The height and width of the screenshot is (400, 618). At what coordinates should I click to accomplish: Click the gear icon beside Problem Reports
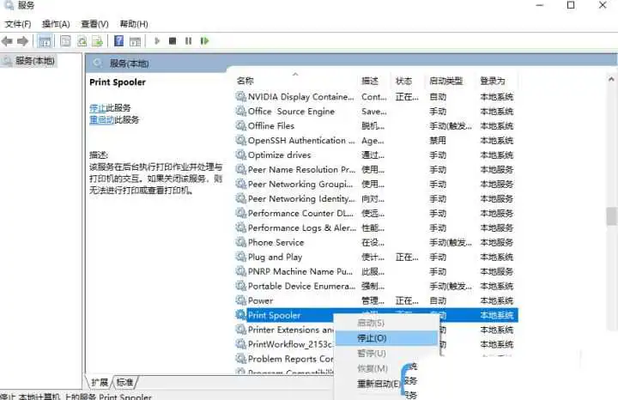[x=240, y=359]
